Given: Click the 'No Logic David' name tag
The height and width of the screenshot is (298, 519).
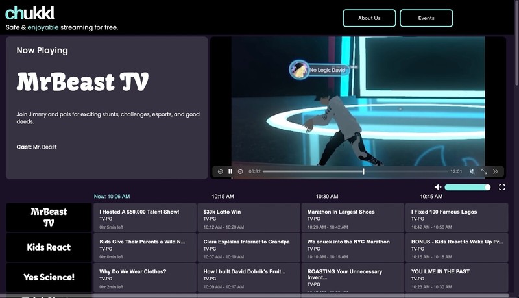Looking at the screenshot, I should [x=319, y=69].
